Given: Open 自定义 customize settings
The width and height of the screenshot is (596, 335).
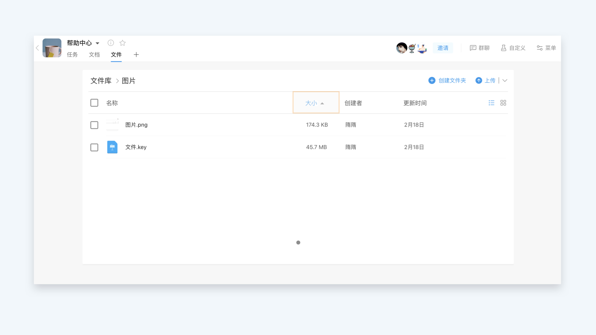Looking at the screenshot, I should pyautogui.click(x=513, y=48).
